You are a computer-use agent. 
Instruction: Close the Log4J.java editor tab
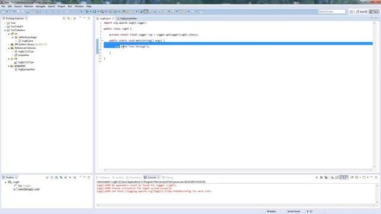113,18
